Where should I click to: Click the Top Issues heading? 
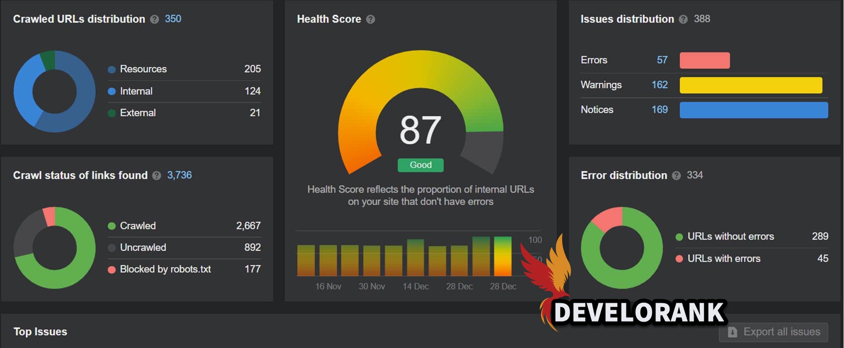click(40, 332)
